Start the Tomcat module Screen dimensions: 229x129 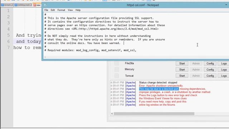point(182,76)
